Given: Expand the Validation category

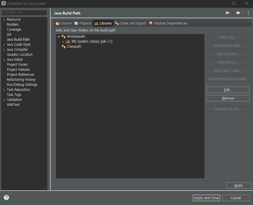Looking at the screenshot, I should point(4,100).
